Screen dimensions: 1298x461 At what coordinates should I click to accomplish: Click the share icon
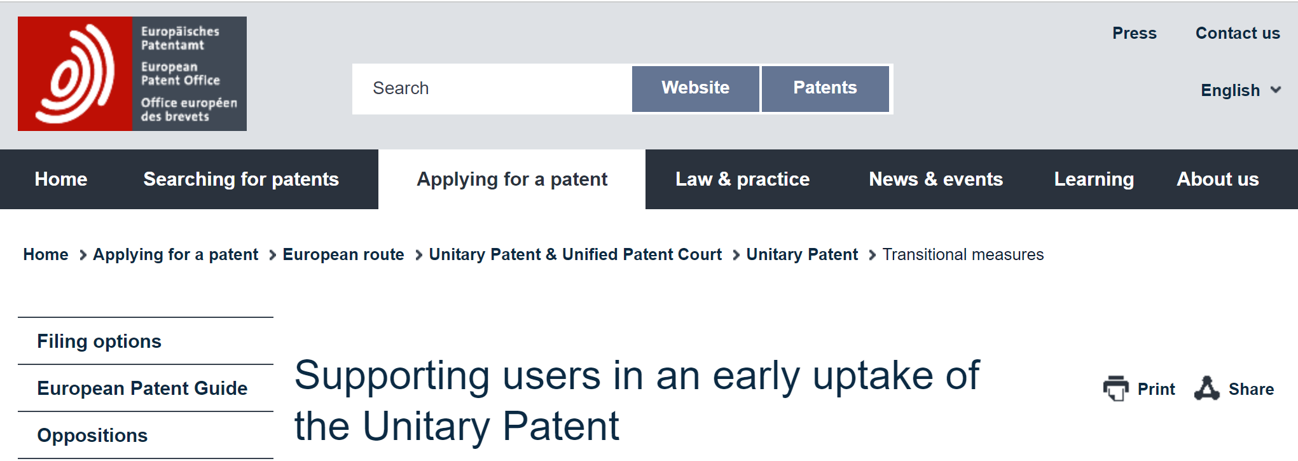pos(1206,389)
